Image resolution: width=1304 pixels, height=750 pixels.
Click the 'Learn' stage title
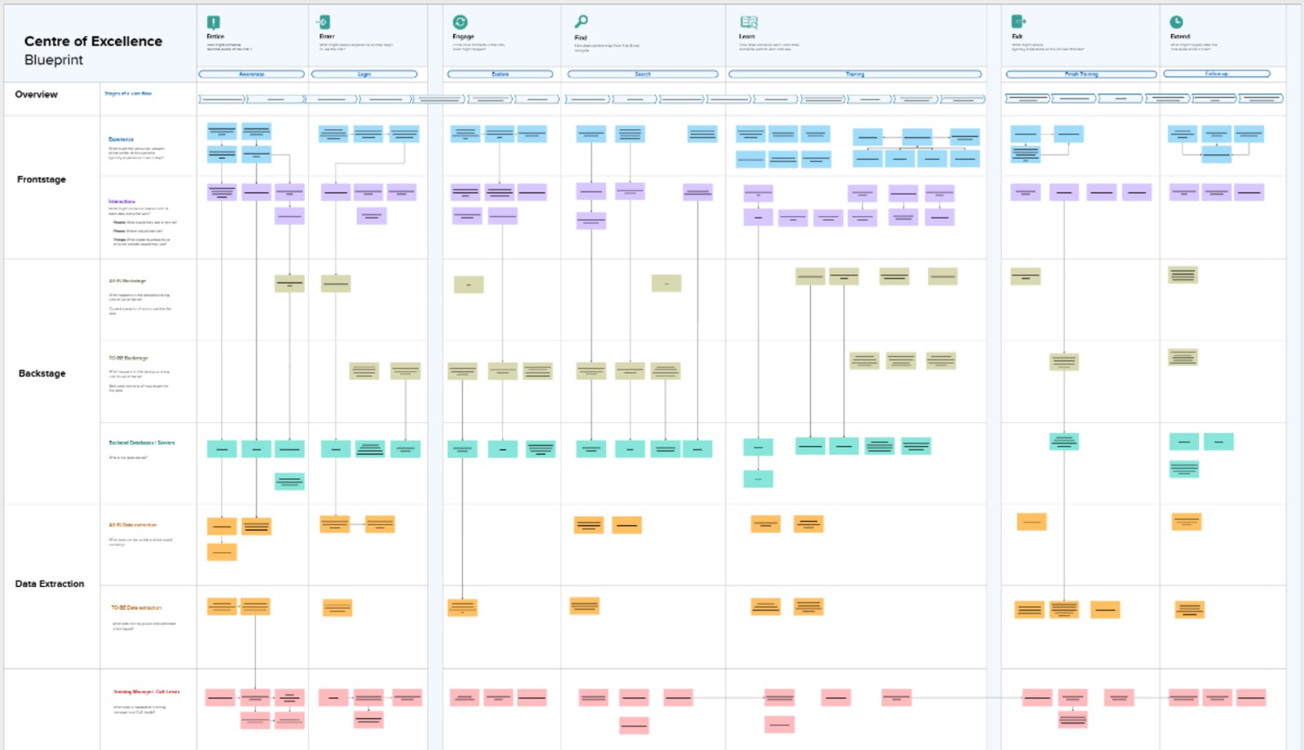[x=747, y=37]
